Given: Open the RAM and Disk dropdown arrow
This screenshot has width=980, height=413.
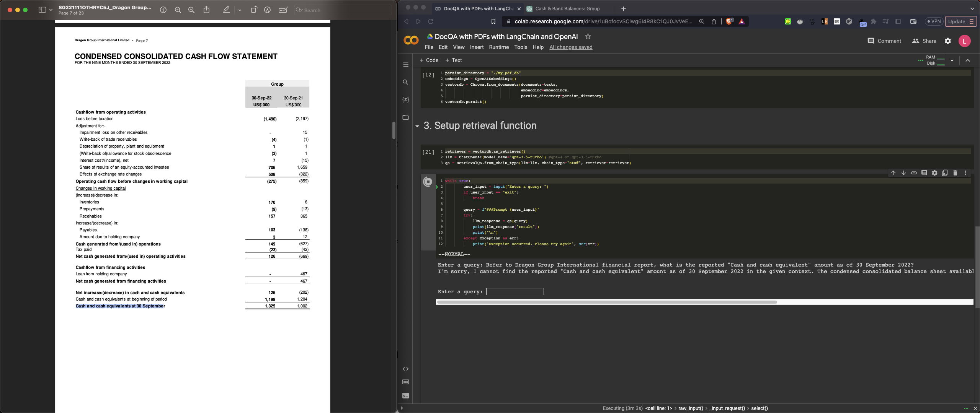Looking at the screenshot, I should click(x=952, y=60).
